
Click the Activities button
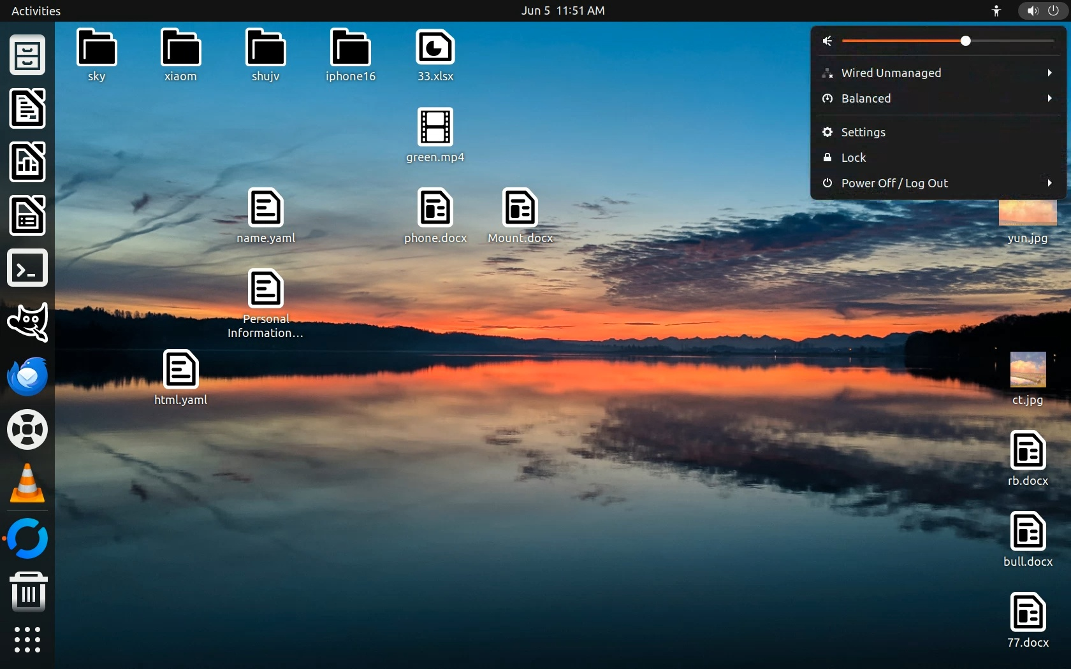pyautogui.click(x=36, y=11)
